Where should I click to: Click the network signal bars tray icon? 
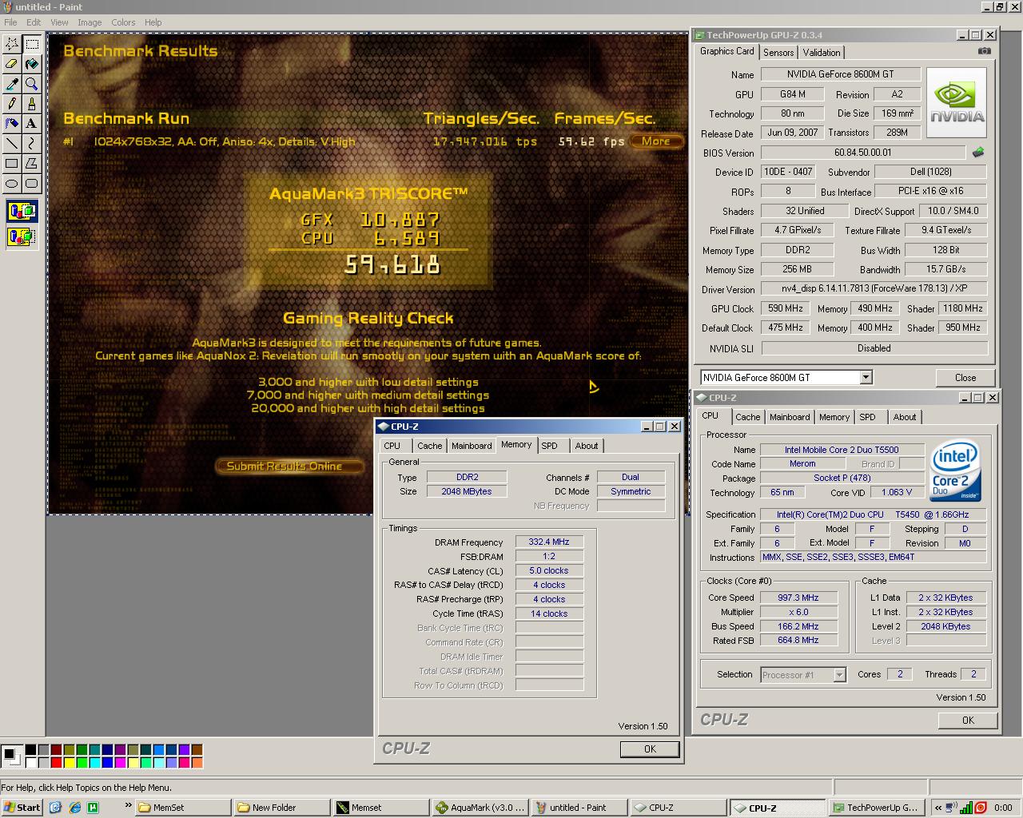click(966, 808)
